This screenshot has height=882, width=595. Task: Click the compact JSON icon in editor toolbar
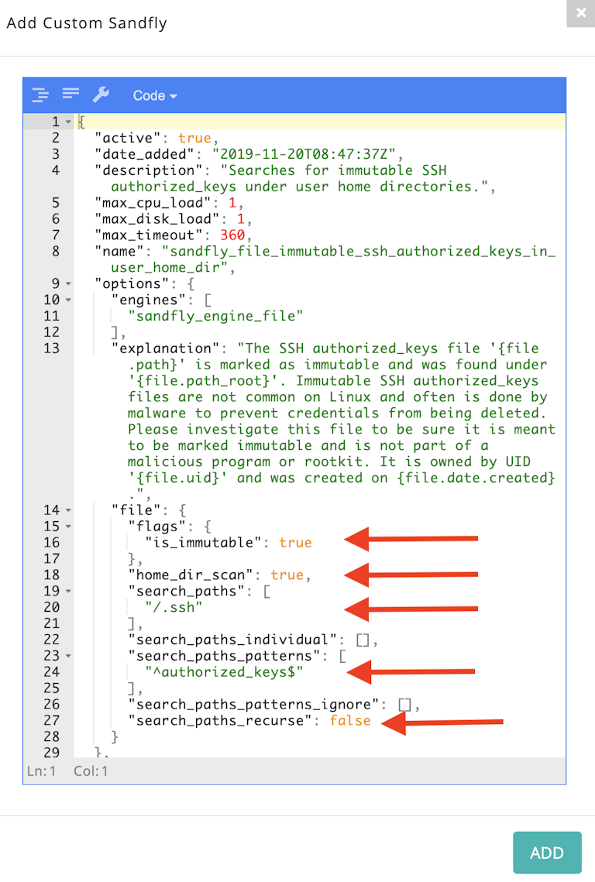(71, 94)
